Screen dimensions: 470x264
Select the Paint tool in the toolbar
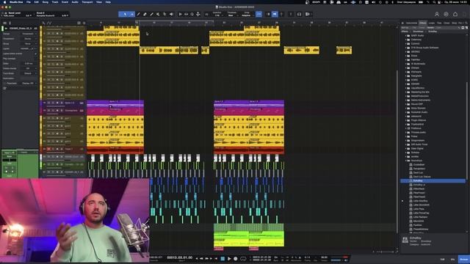click(152, 14)
